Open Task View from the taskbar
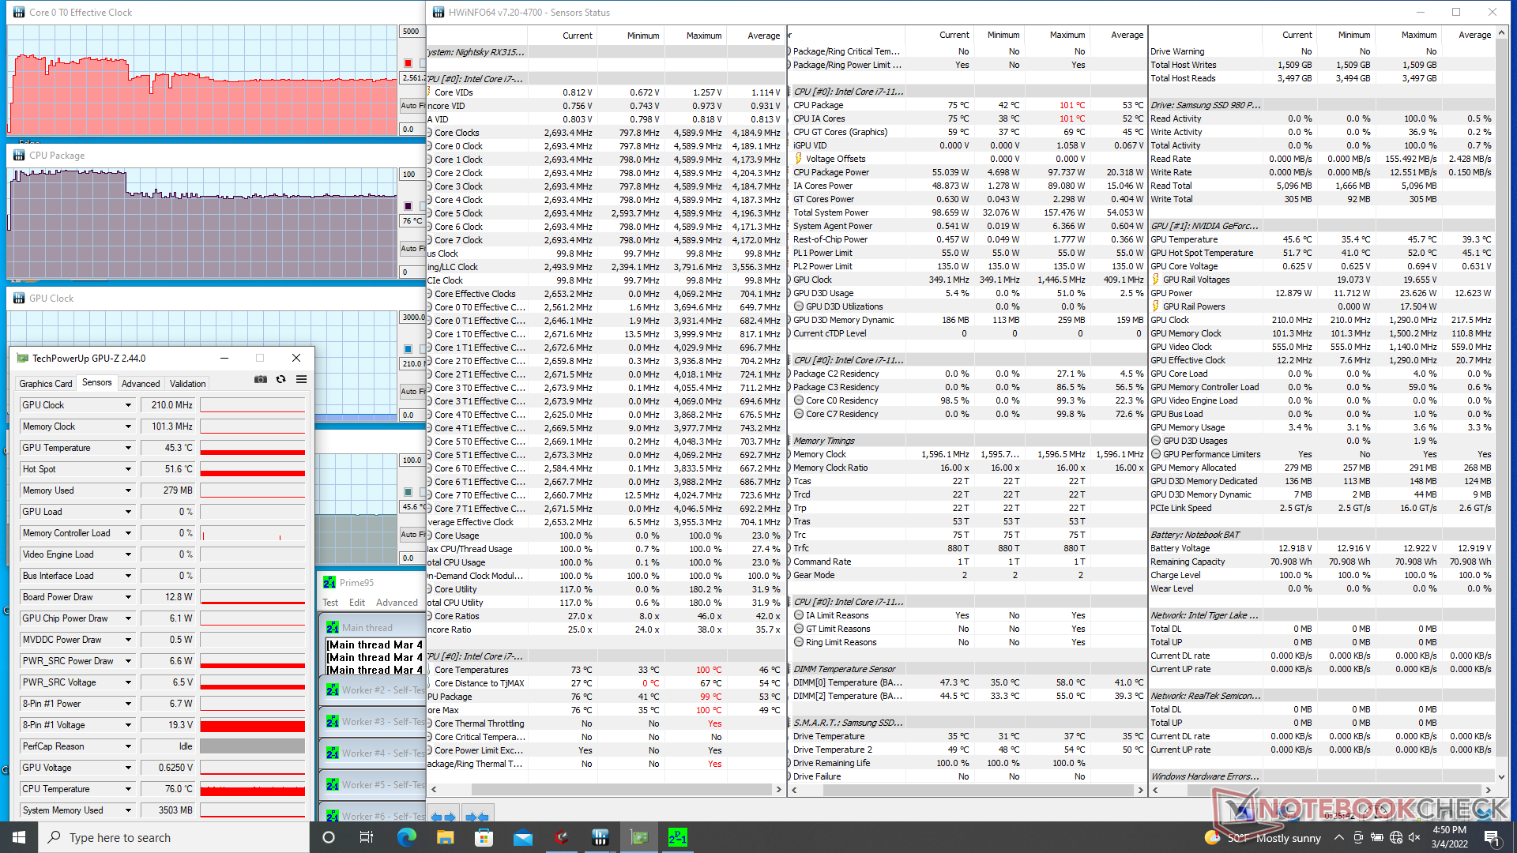Screen dimensions: 1517x853 coord(367,837)
